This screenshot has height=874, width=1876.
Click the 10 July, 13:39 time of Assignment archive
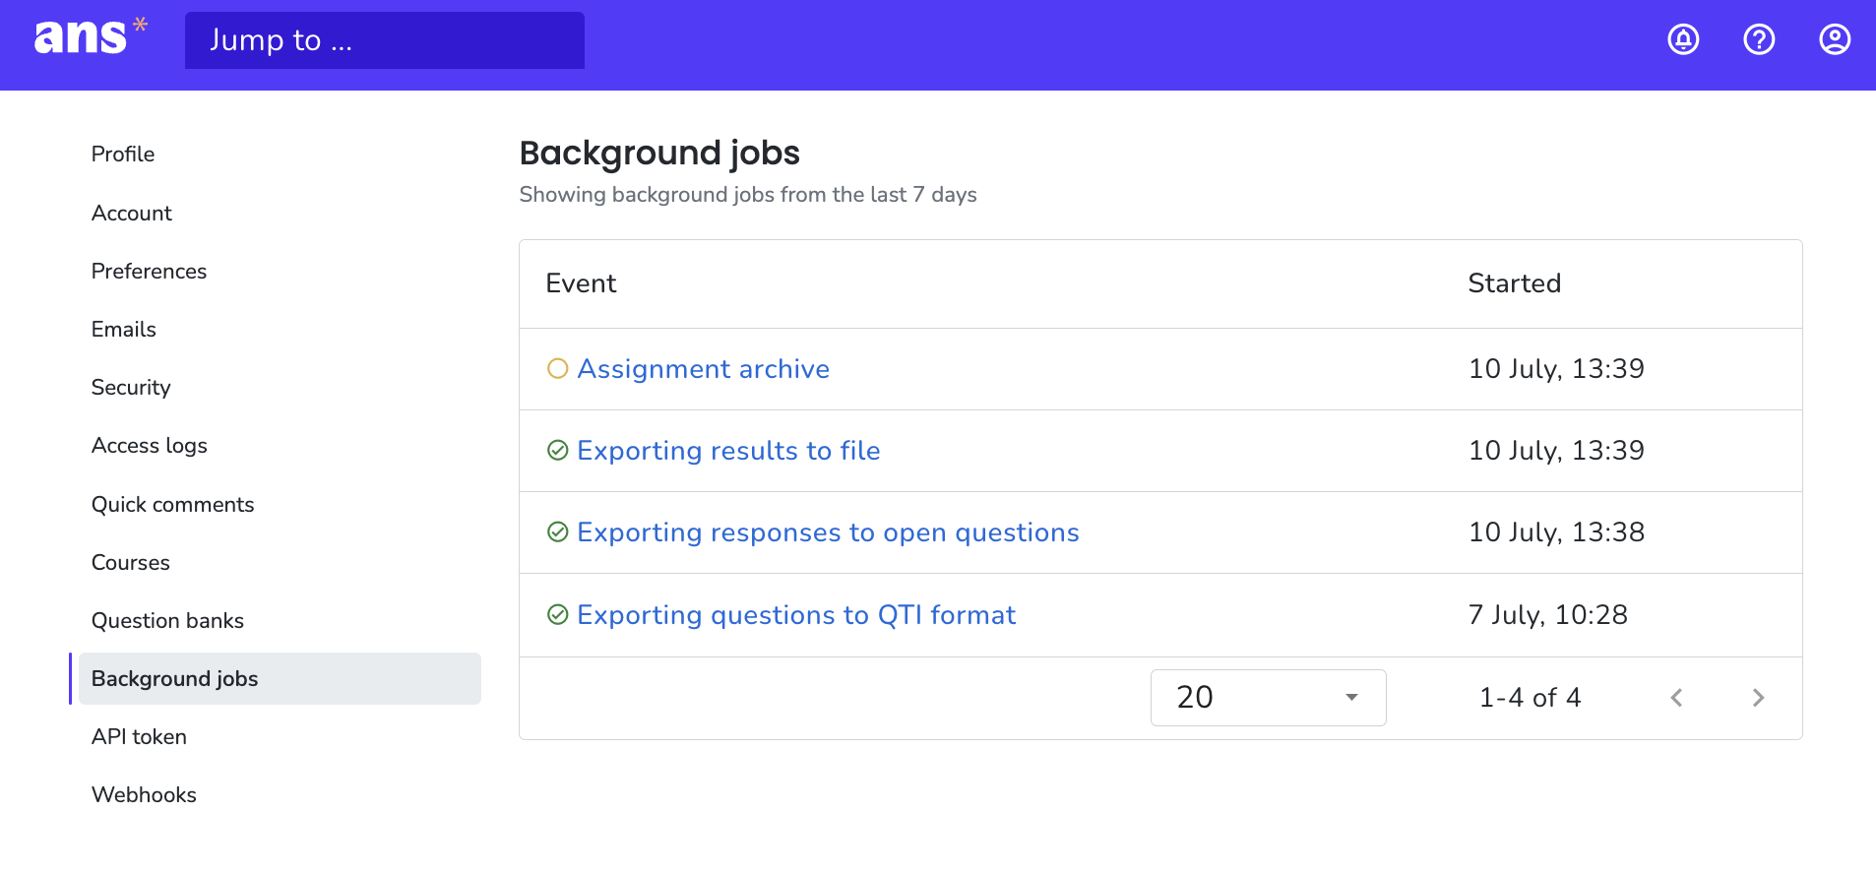click(x=1556, y=369)
